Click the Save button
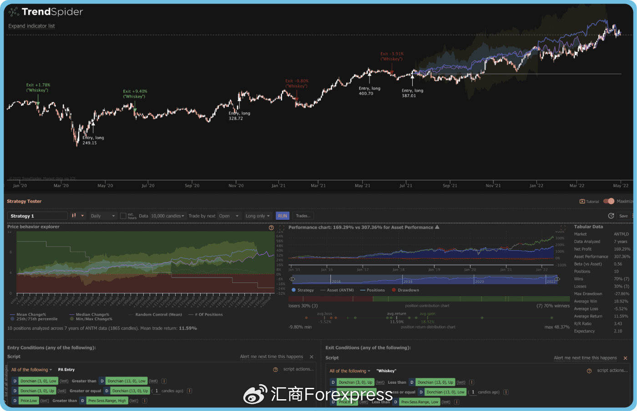 pyautogui.click(x=623, y=216)
